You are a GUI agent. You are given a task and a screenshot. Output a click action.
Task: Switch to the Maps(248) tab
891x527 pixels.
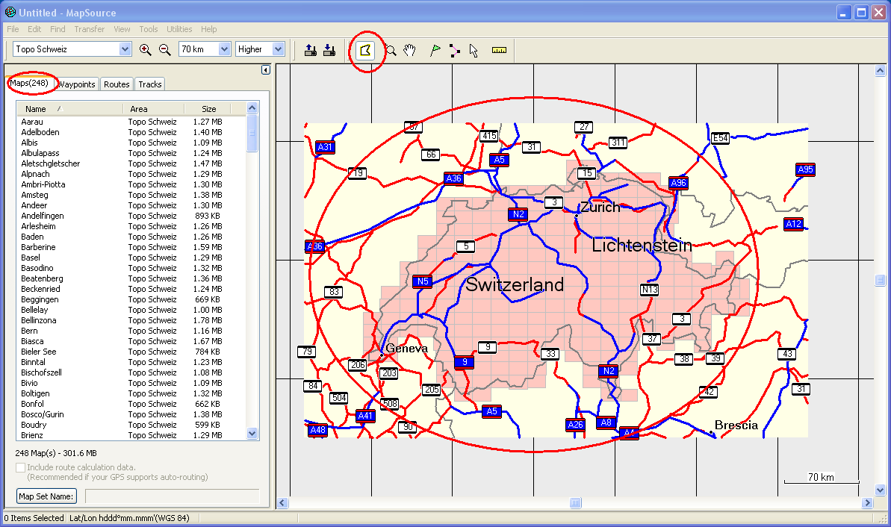click(x=30, y=83)
